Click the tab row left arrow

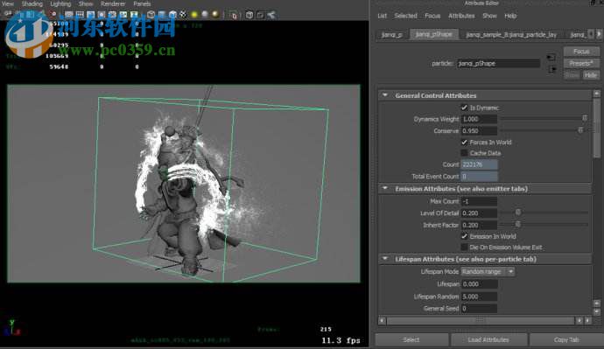click(x=591, y=34)
